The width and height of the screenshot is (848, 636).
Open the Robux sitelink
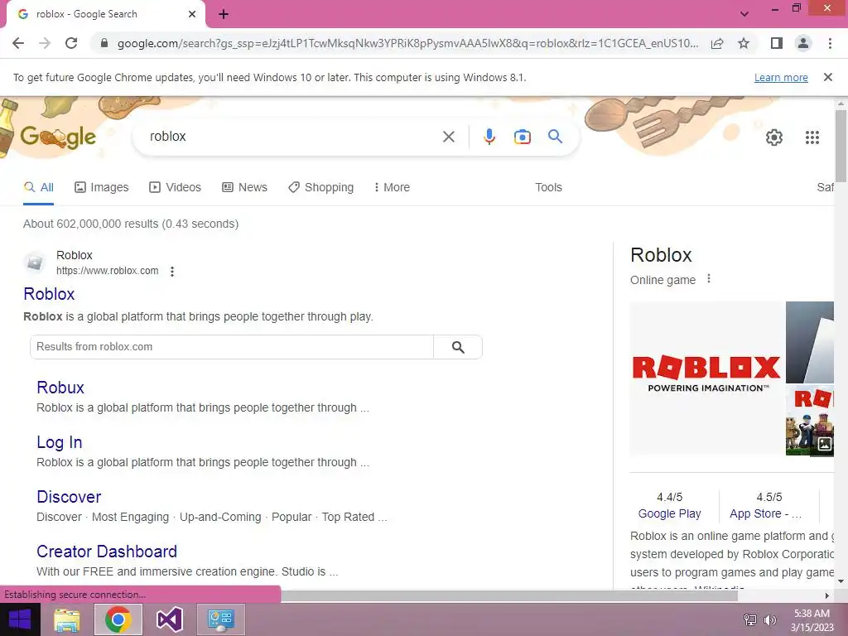60,388
